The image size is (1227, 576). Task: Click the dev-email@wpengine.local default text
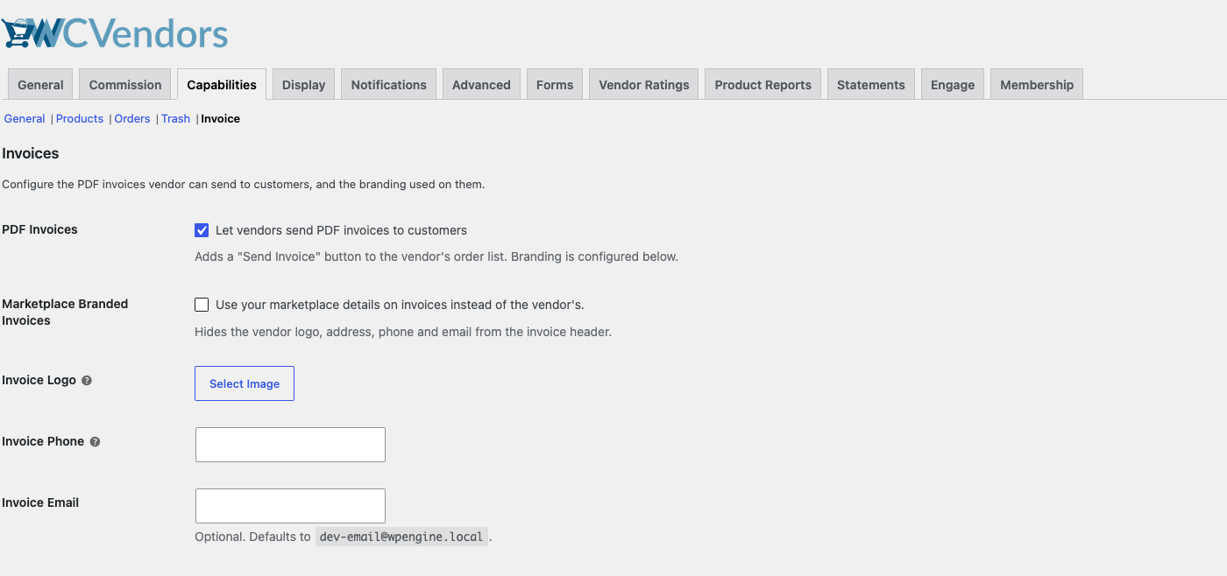tap(401, 537)
